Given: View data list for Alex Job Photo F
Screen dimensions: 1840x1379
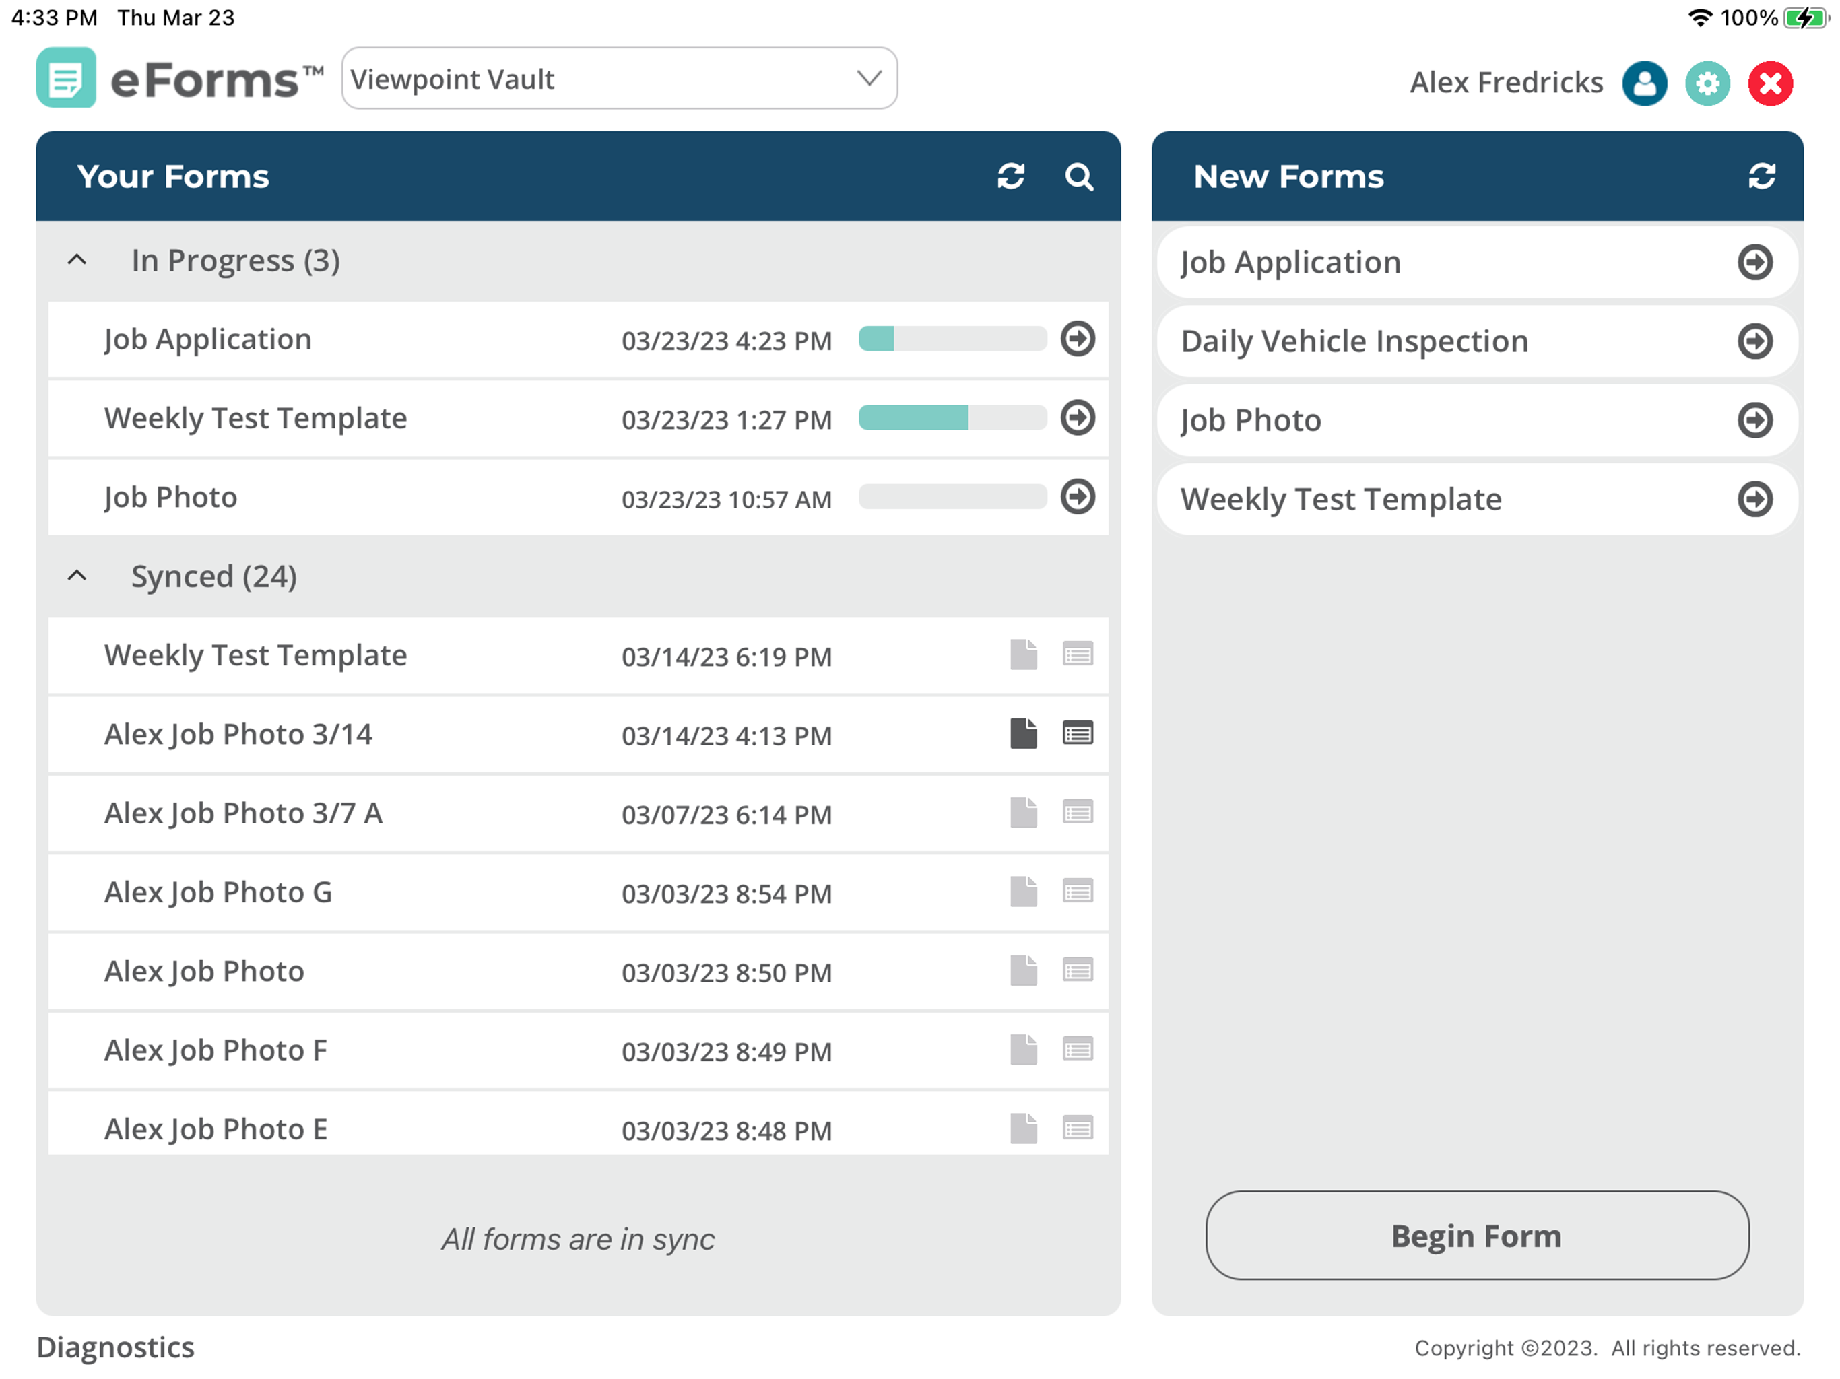Looking at the screenshot, I should coord(1078,1050).
